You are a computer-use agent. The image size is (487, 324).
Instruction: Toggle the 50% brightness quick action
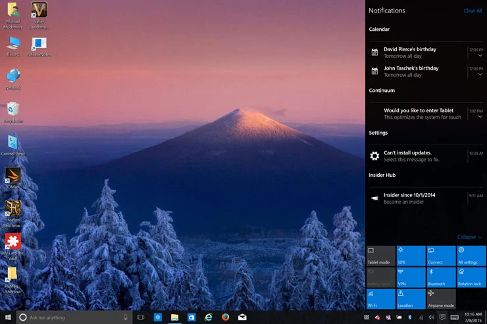coord(411,256)
